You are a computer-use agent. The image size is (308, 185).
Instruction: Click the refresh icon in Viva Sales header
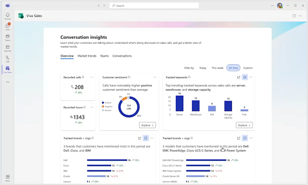coord(294,16)
